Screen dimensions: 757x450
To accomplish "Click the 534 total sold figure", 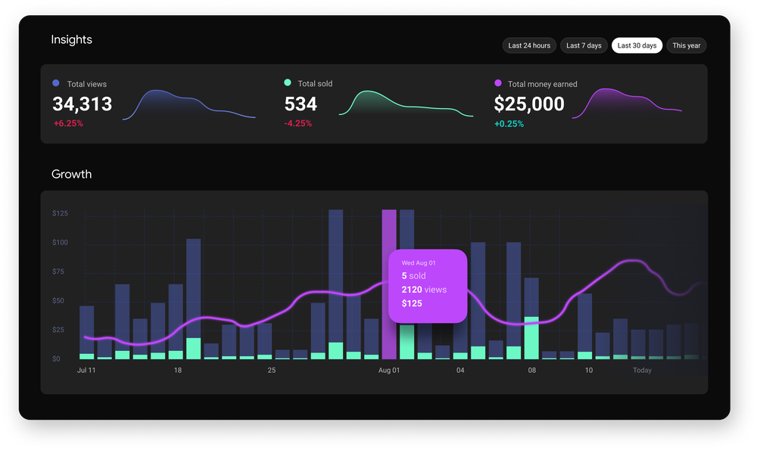I will click(x=300, y=104).
